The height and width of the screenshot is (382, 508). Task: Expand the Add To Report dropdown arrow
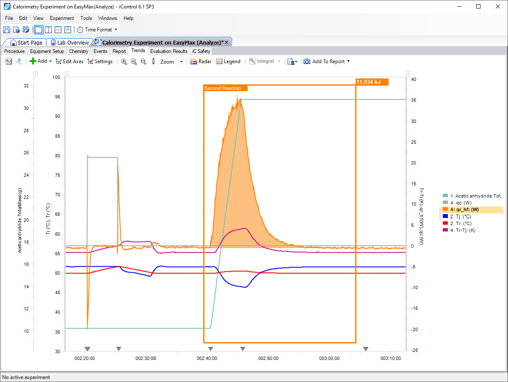(348, 61)
